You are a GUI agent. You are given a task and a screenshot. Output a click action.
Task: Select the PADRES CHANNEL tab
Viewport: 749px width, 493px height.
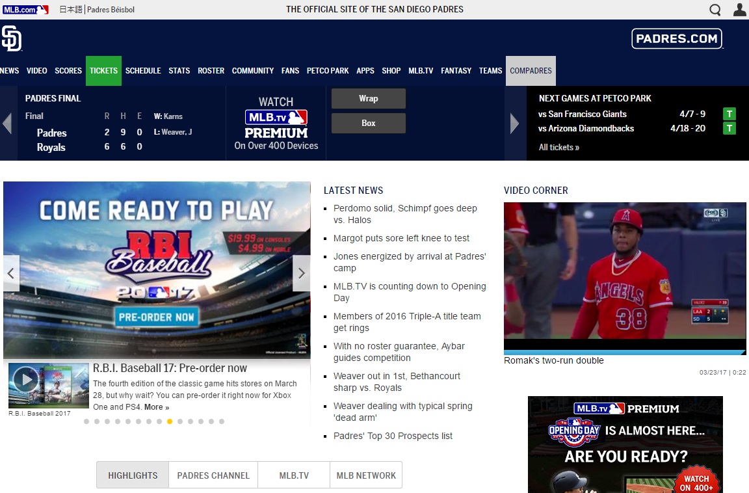pyautogui.click(x=213, y=475)
